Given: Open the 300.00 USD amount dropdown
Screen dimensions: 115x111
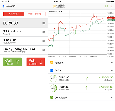Looking at the screenshot, I should [44, 32].
